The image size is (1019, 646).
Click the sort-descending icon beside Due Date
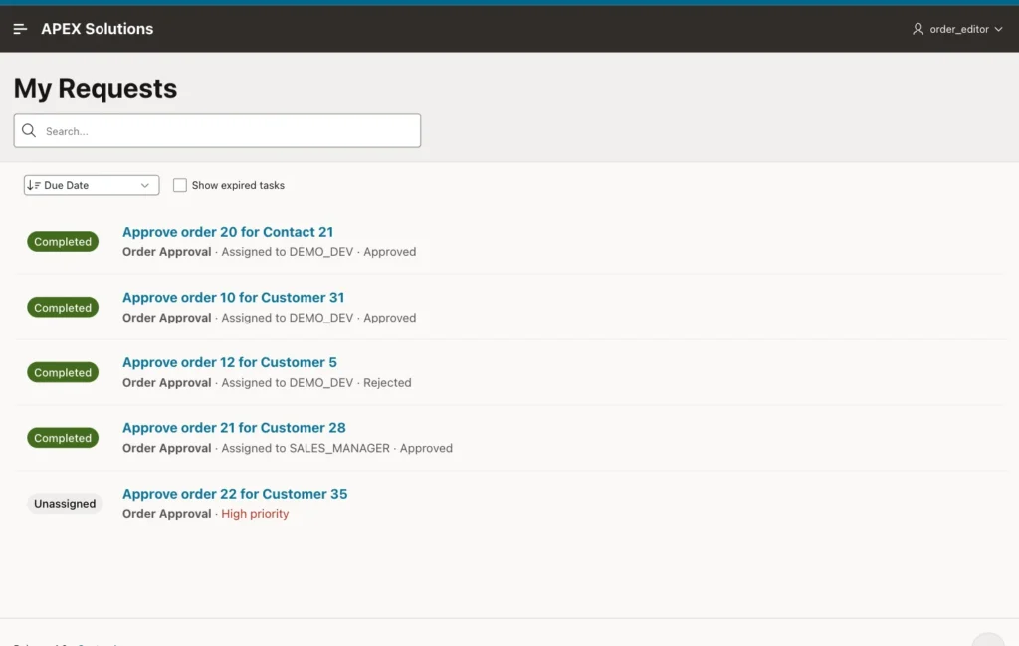(x=34, y=185)
